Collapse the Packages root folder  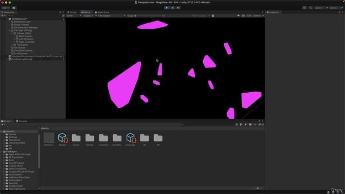tap(2, 151)
